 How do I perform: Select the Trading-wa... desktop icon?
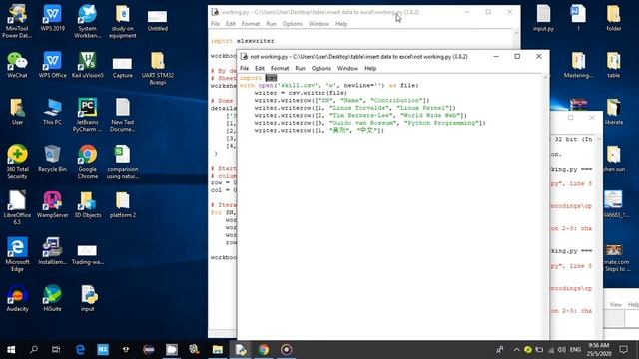(x=87, y=254)
